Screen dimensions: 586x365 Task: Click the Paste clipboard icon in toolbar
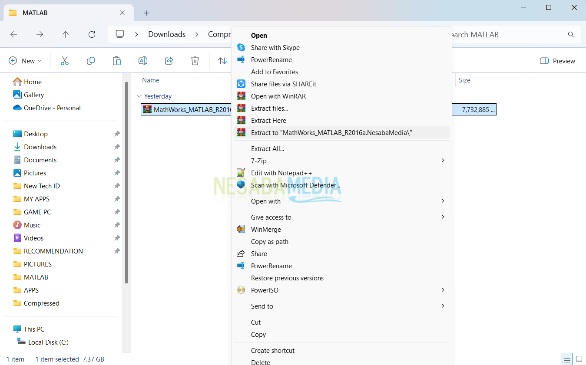point(117,61)
